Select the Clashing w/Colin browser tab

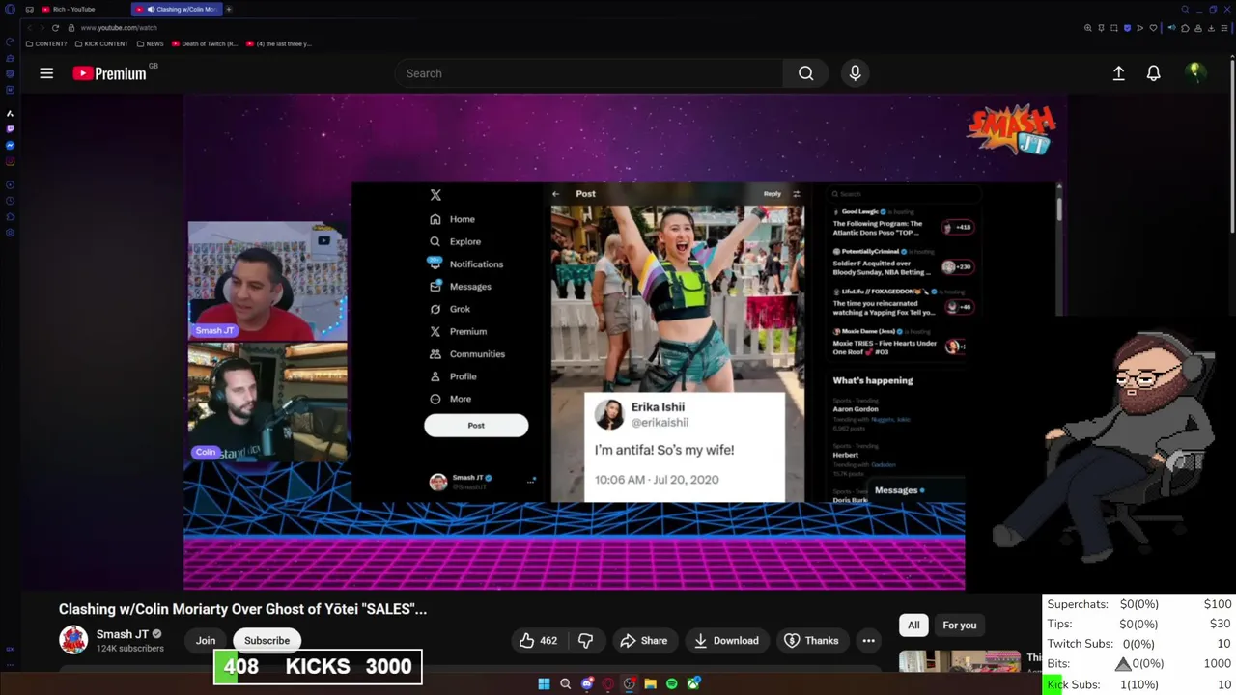pos(175,9)
